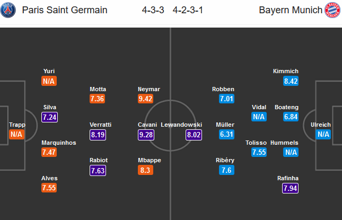Select Cavani's 9.28 rating badge
Screen dimensions: 342x220
pos(146,135)
